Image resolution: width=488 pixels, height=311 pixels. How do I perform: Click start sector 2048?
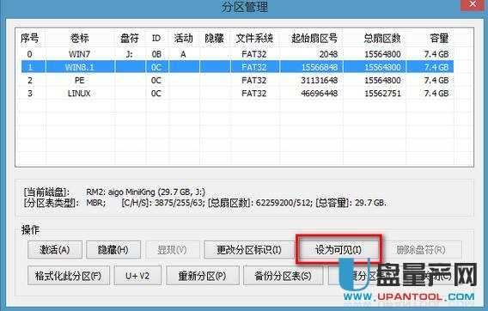tap(329, 54)
